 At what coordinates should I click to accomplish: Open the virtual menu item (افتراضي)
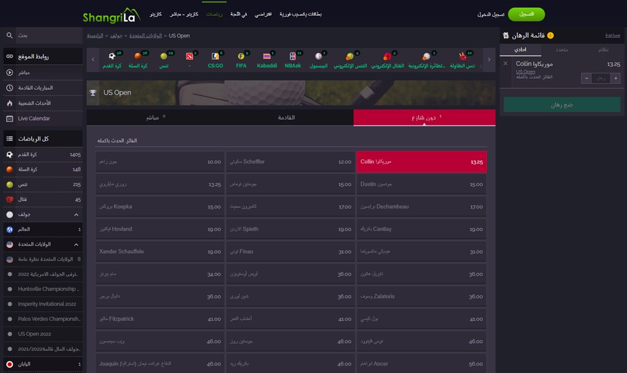263,15
